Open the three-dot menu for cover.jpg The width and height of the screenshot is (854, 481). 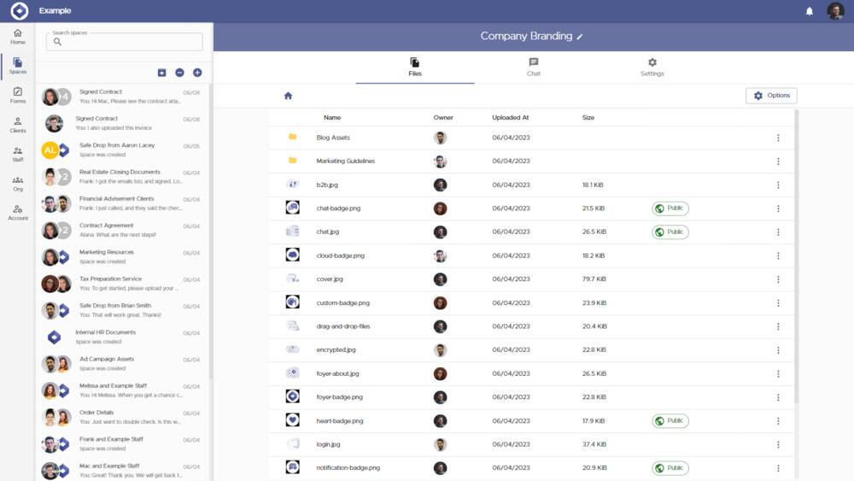[778, 279]
